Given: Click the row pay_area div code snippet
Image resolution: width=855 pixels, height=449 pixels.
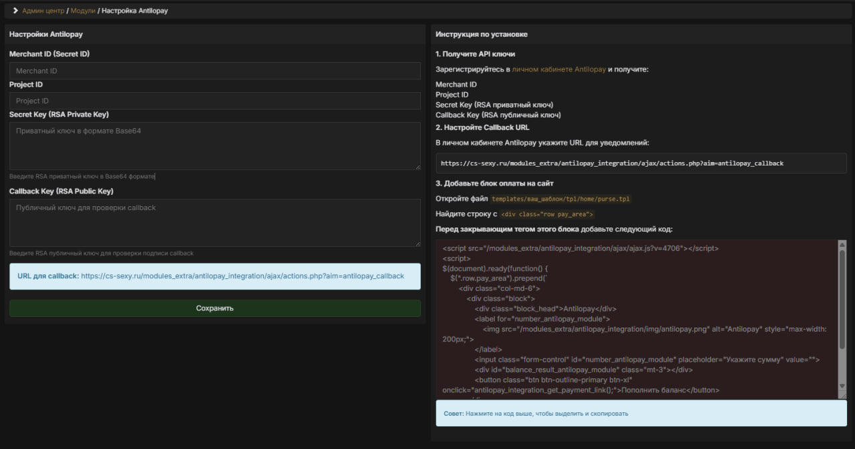Looking at the screenshot, I should [547, 214].
